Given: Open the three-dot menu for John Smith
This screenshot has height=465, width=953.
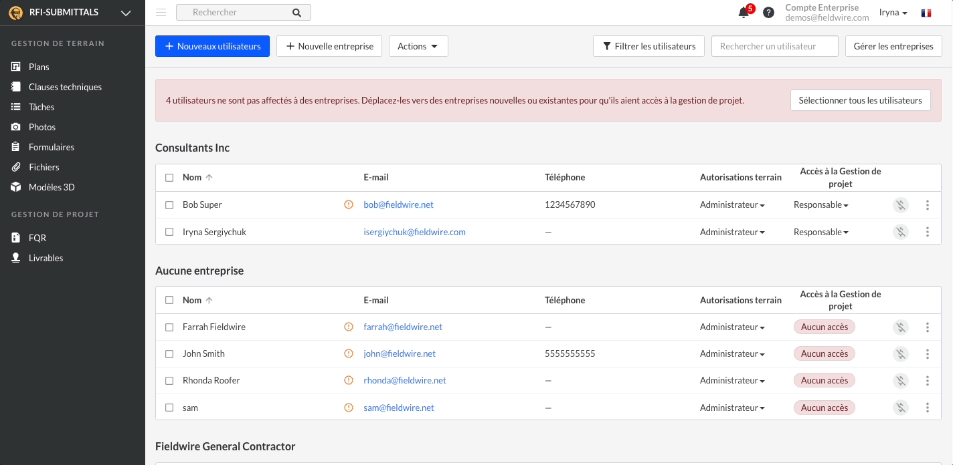Looking at the screenshot, I should click(928, 354).
